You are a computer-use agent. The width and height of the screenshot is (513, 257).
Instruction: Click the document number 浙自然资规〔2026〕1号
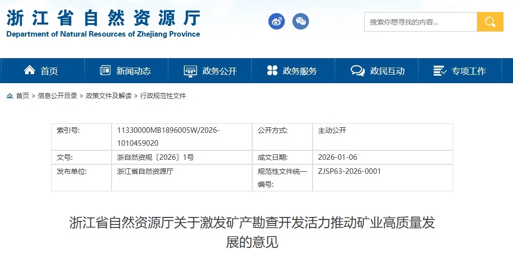click(x=156, y=157)
